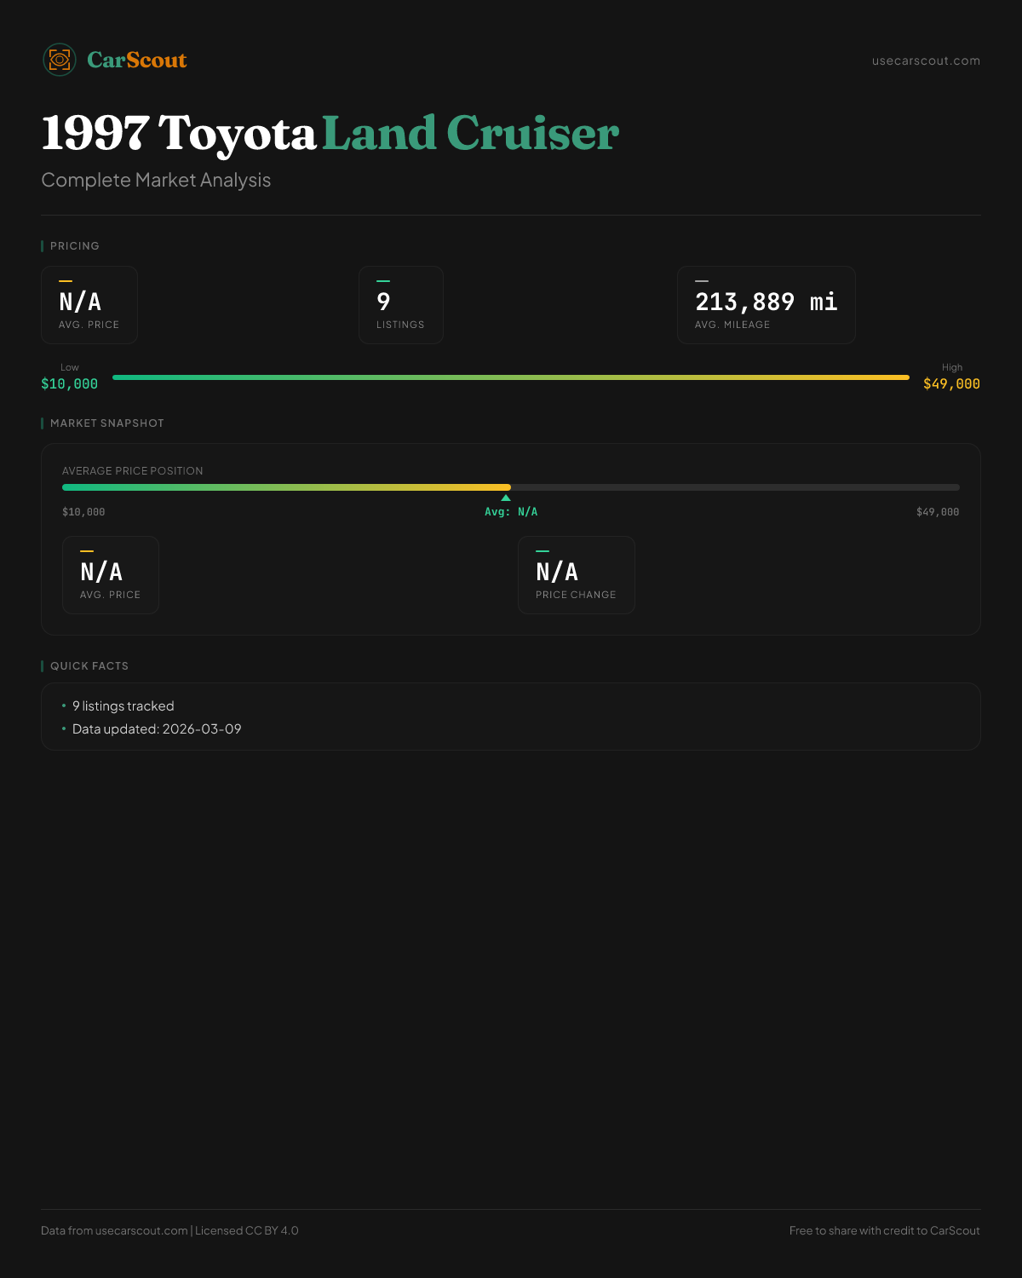Click the 213,889 mi Avg. Mileage card
This screenshot has height=1278, width=1022.
(x=766, y=305)
